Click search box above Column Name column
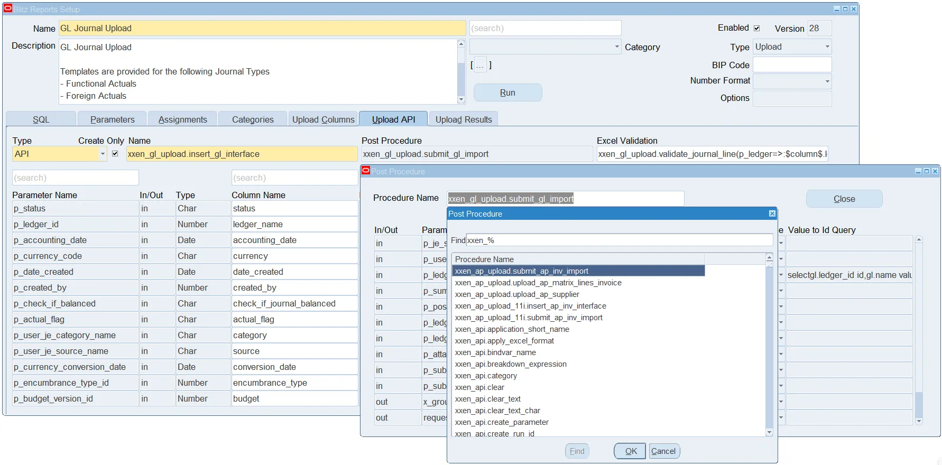Screen dimensions: 942x465 coord(294,178)
